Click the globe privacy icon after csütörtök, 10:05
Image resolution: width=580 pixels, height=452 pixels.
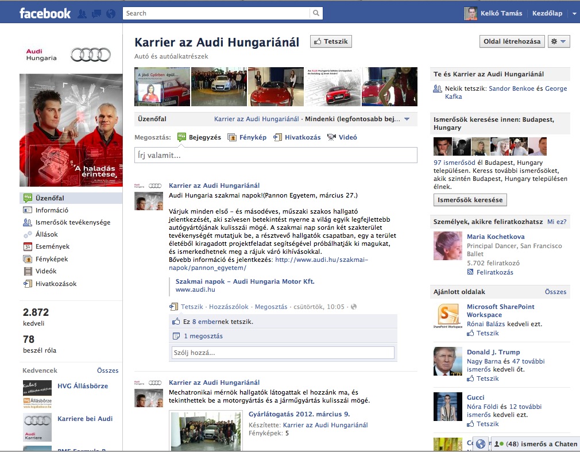coord(354,307)
